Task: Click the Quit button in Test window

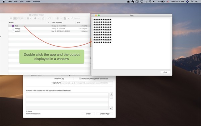Action: (x=165, y=72)
